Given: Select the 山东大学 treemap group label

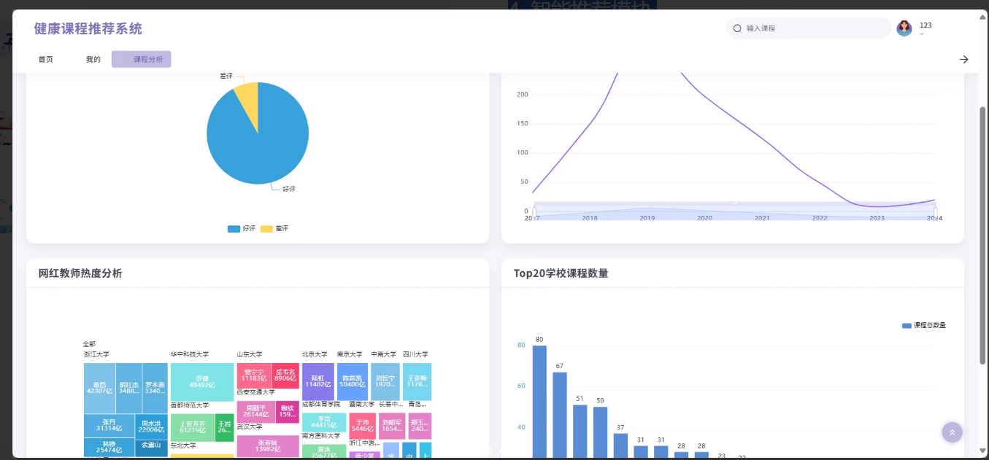Looking at the screenshot, I should pyautogui.click(x=250, y=354).
